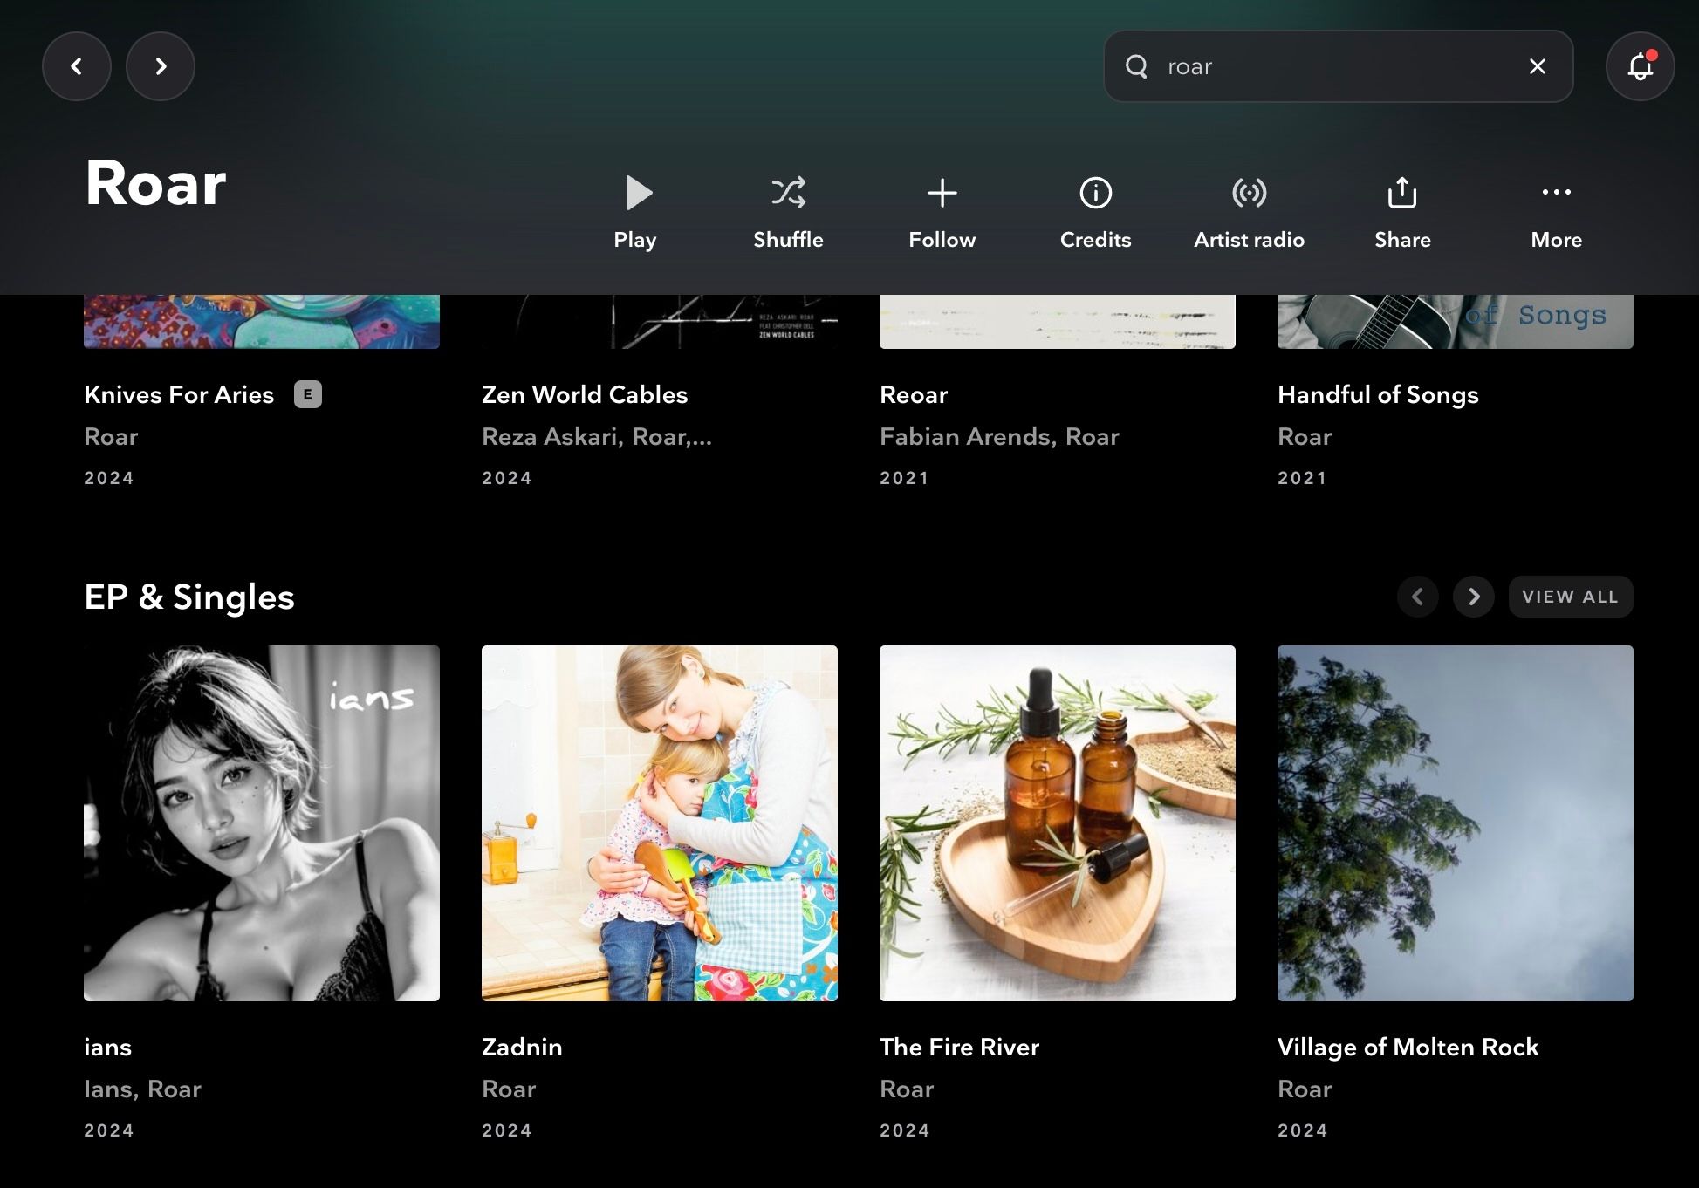Click year 2021 under Reoar
This screenshot has height=1188, width=1699.
tap(904, 478)
